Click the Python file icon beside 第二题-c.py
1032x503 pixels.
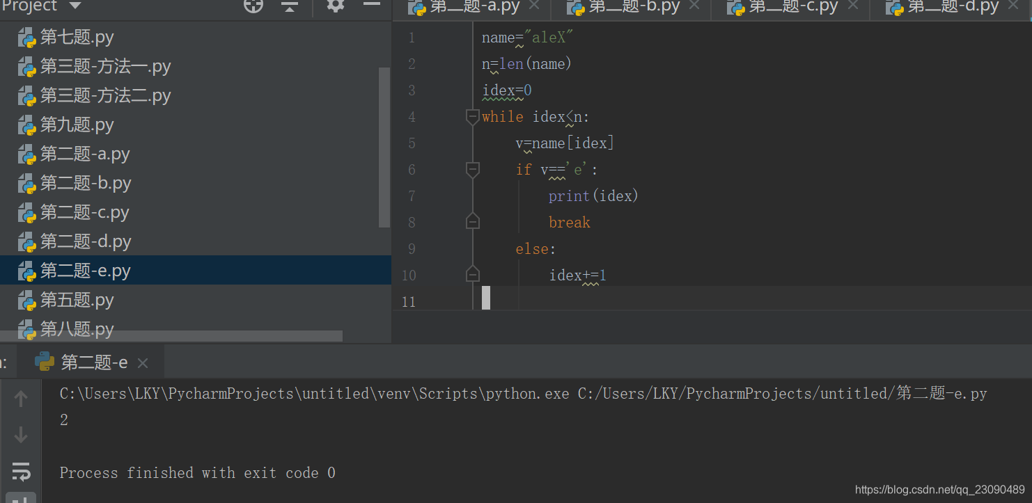(x=27, y=213)
